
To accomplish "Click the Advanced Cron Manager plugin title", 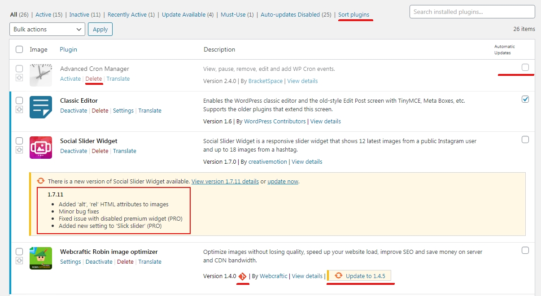I will [95, 69].
